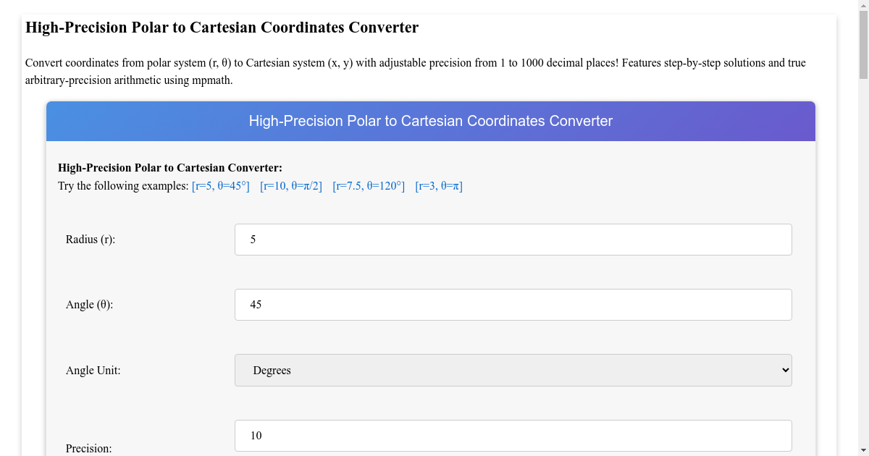Click the Precision label
The height and width of the screenshot is (456, 869).
coord(88,448)
